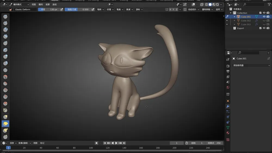Toggle Z axis symmetry

177,10
